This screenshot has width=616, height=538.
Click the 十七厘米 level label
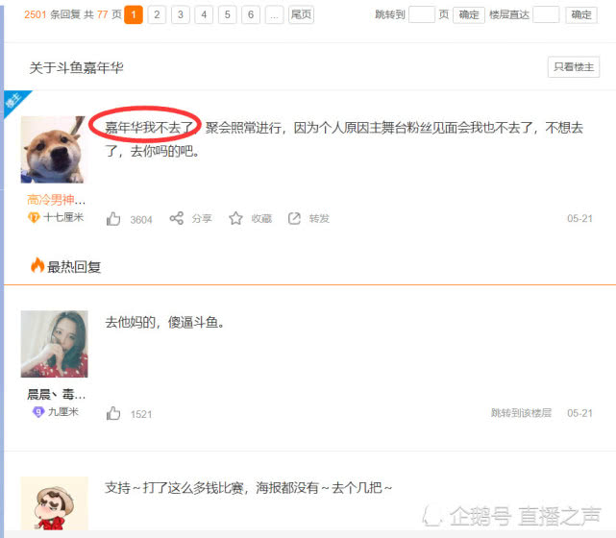(x=63, y=217)
